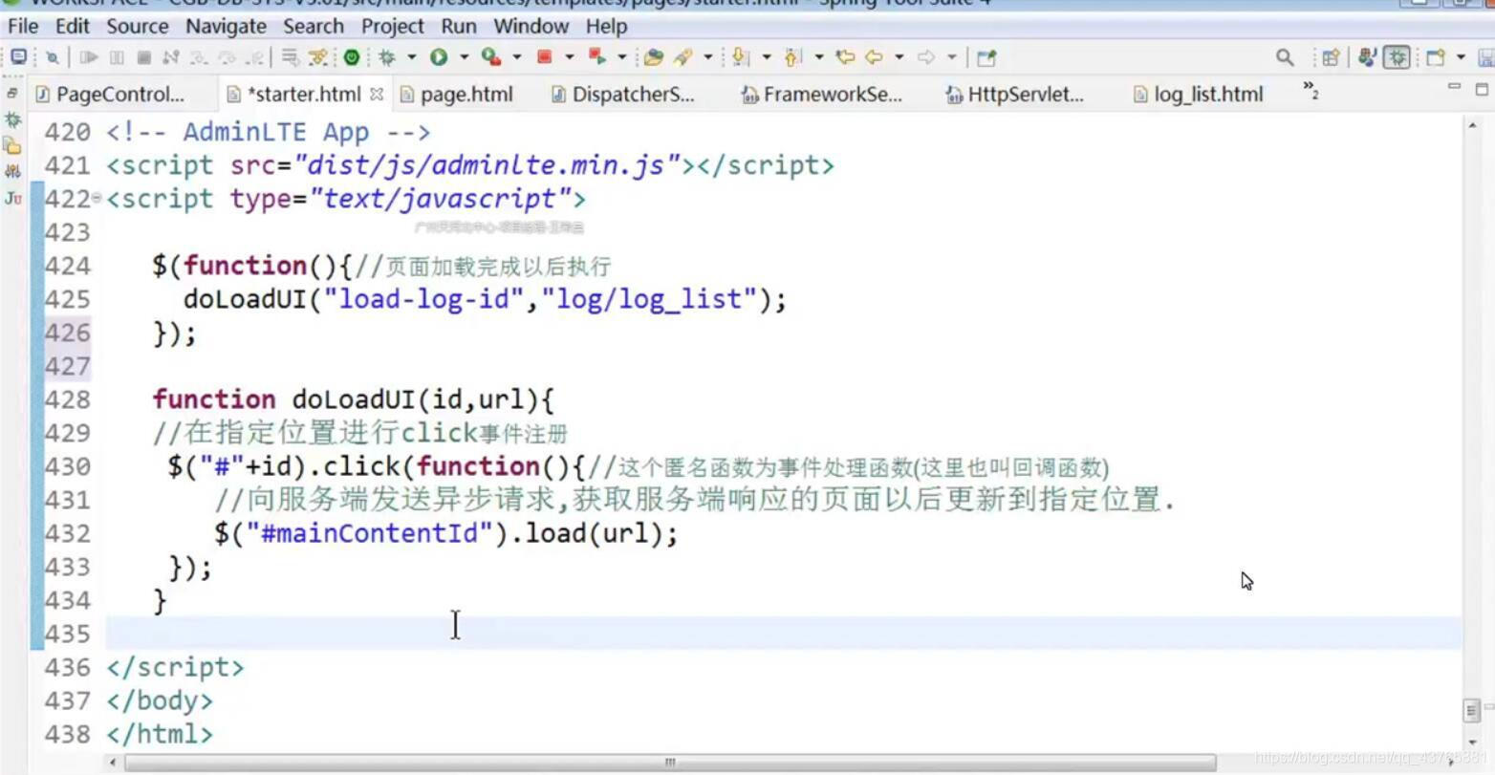Open the Run menu

coord(459,26)
